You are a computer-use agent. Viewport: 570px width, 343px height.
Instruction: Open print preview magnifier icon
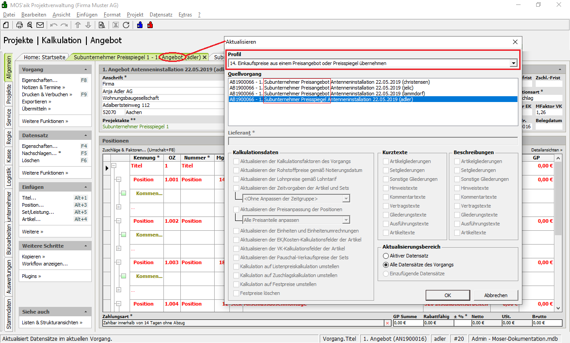pos(30,25)
